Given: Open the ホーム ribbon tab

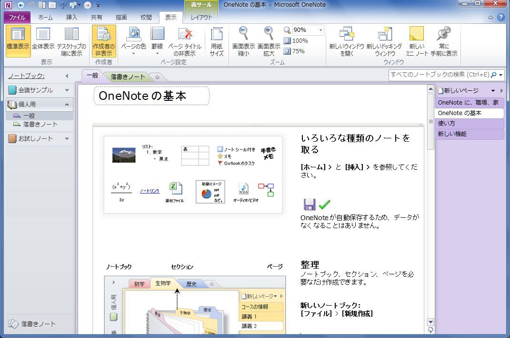Looking at the screenshot, I should click(45, 17).
